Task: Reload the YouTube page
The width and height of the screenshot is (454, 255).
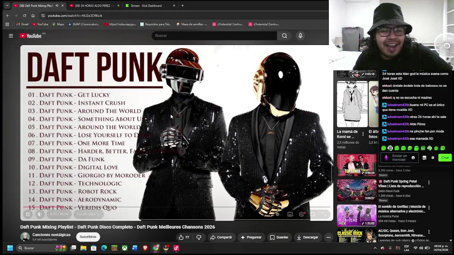Action: click(x=24, y=16)
